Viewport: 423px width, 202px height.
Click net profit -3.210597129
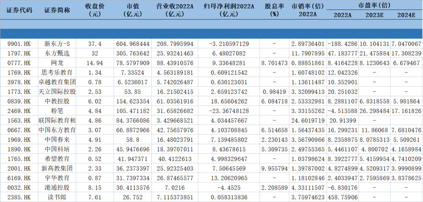[229, 44]
